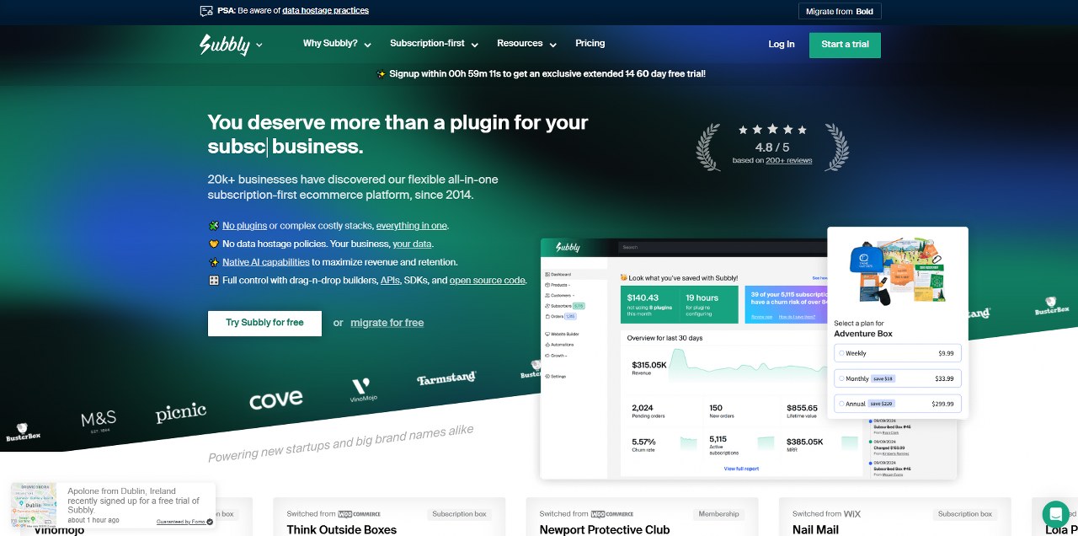Image resolution: width=1078 pixels, height=536 pixels.
Task: Click the your data link
Action: click(412, 244)
